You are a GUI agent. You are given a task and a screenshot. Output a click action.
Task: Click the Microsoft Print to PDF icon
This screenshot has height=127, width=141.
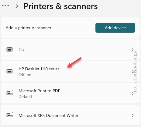pyautogui.click(x=9, y=93)
